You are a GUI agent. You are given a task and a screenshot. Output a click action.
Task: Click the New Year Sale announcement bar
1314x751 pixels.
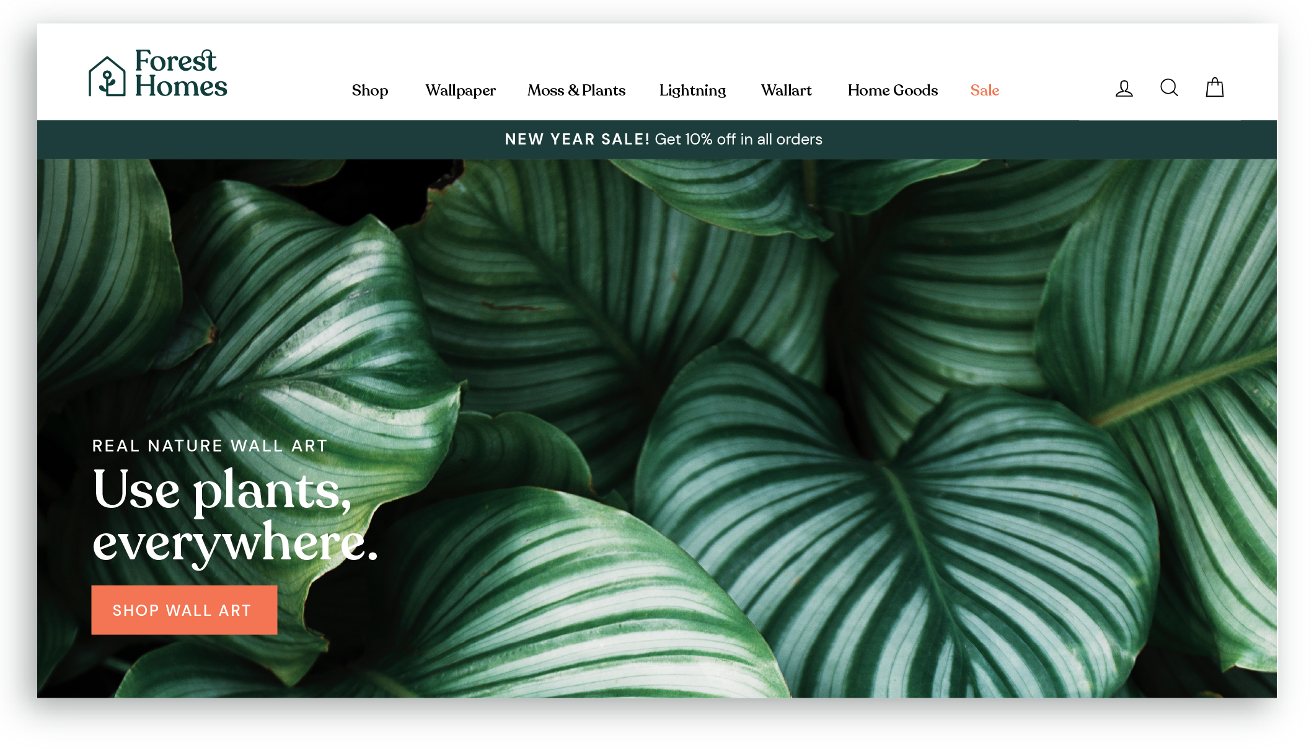click(x=657, y=140)
